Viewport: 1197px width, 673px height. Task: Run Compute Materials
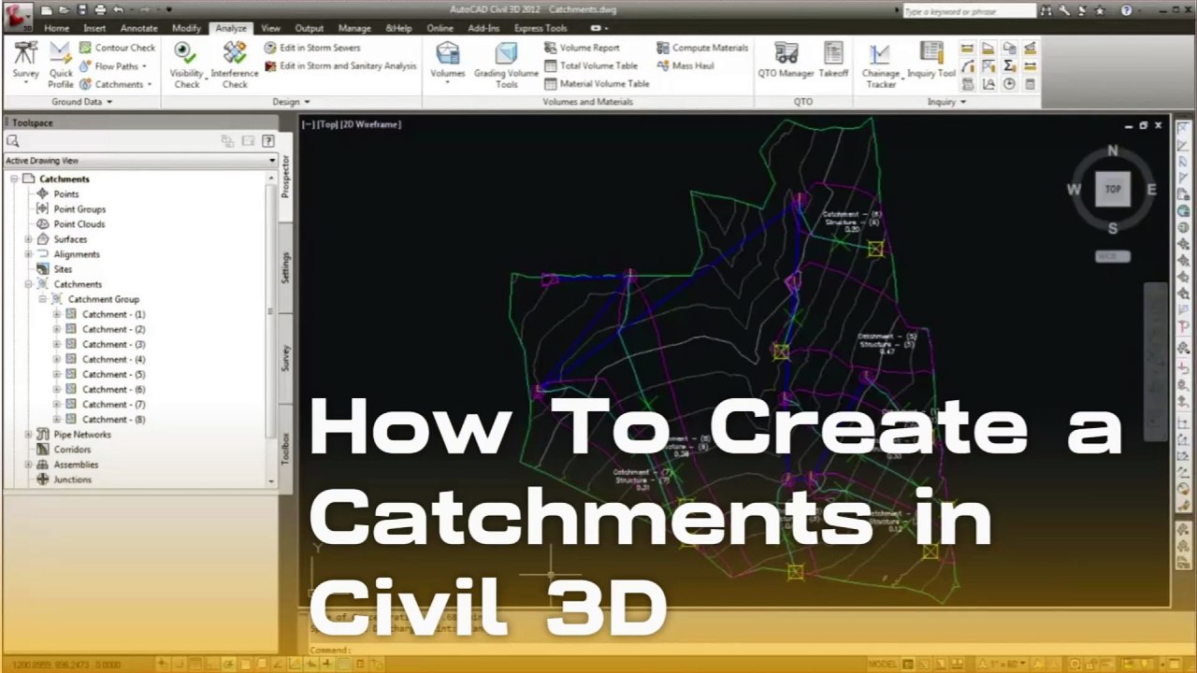point(702,48)
